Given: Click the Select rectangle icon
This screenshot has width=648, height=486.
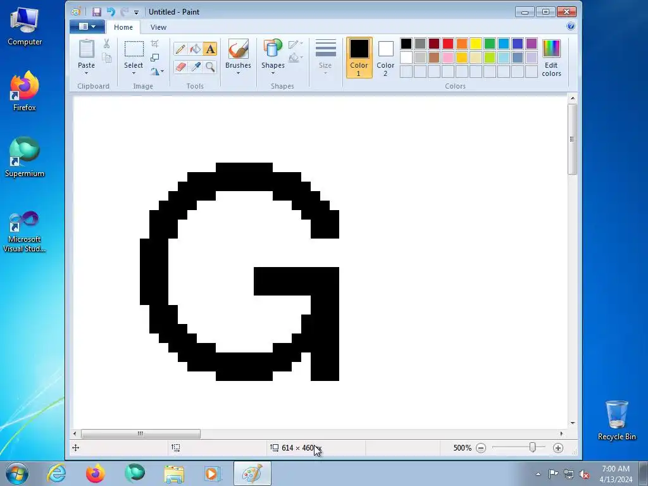Looking at the screenshot, I should click(134, 49).
